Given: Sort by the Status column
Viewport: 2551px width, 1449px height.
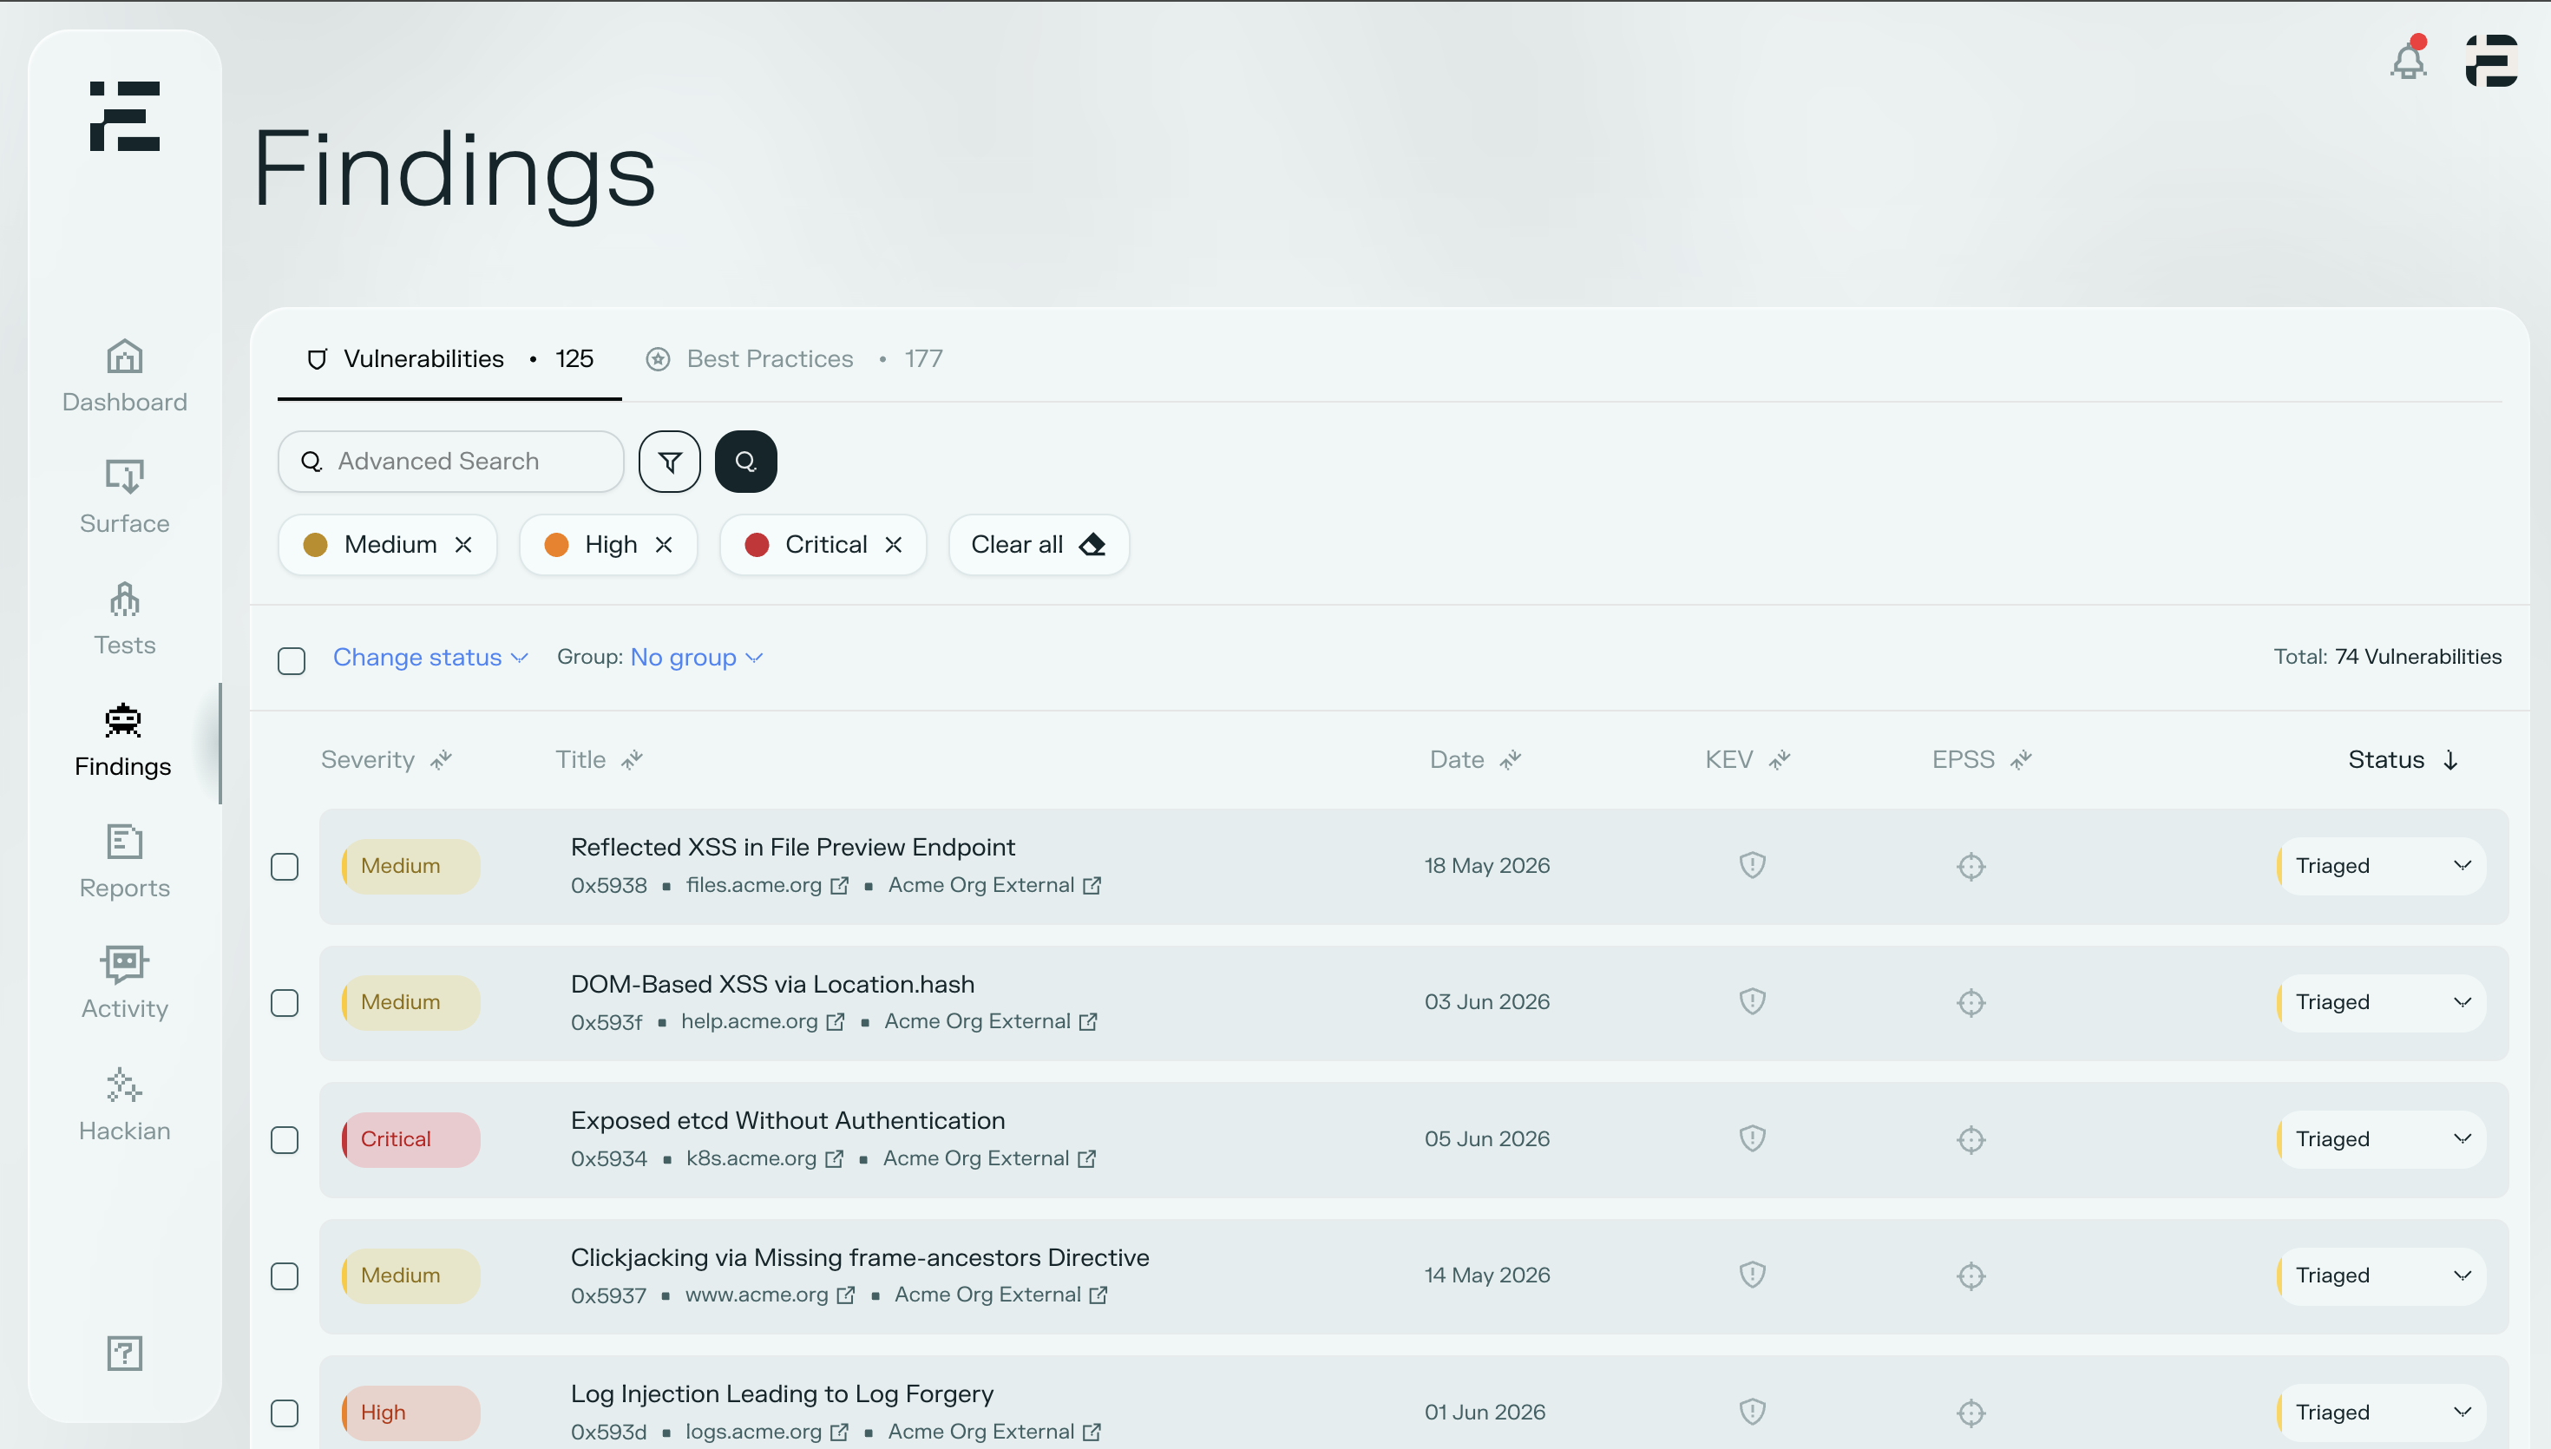Looking at the screenshot, I should pos(2403,759).
